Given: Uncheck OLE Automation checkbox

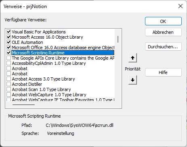Looking at the screenshot, I should tap(9, 42).
